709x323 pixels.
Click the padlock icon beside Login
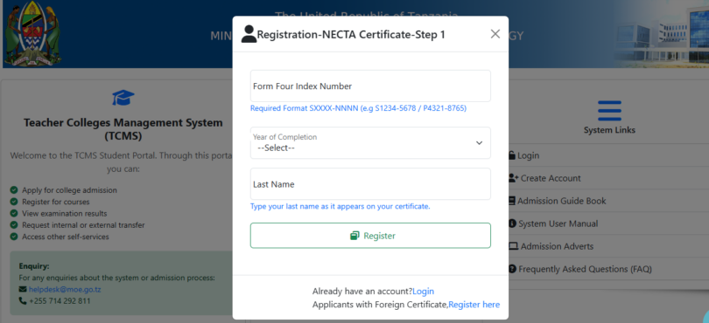coord(512,155)
